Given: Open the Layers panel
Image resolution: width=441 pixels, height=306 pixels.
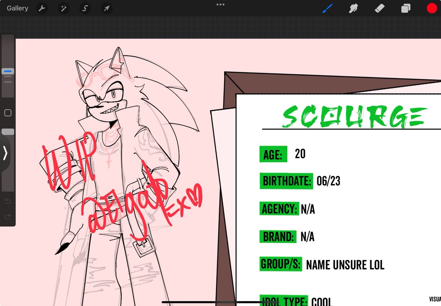Looking at the screenshot, I should 406,8.
